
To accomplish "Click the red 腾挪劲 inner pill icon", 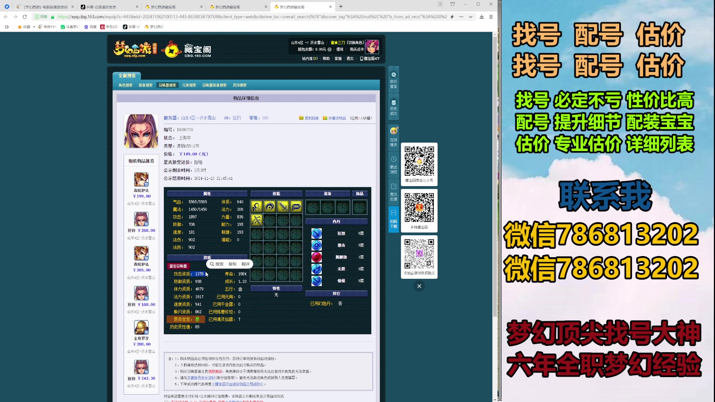I will [317, 257].
